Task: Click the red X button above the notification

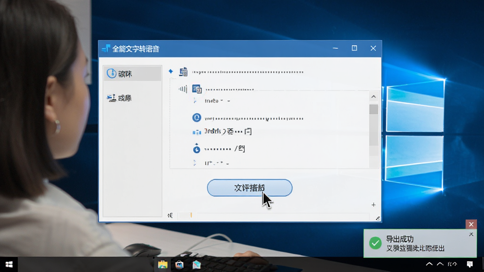Action: (471, 224)
